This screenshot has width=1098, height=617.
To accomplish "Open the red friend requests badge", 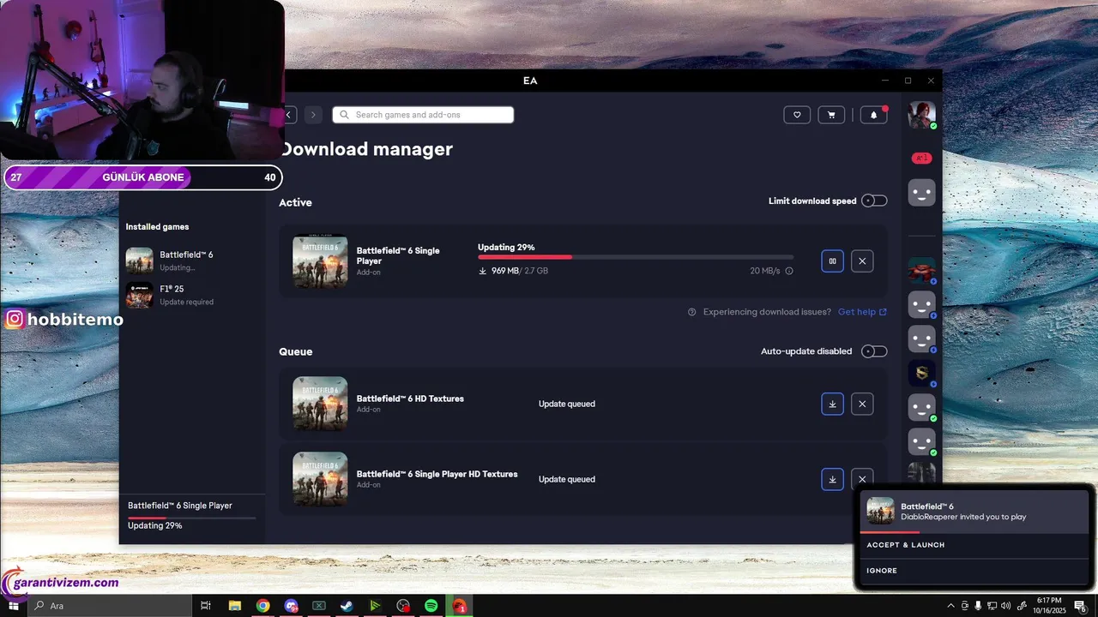I will coord(921,158).
